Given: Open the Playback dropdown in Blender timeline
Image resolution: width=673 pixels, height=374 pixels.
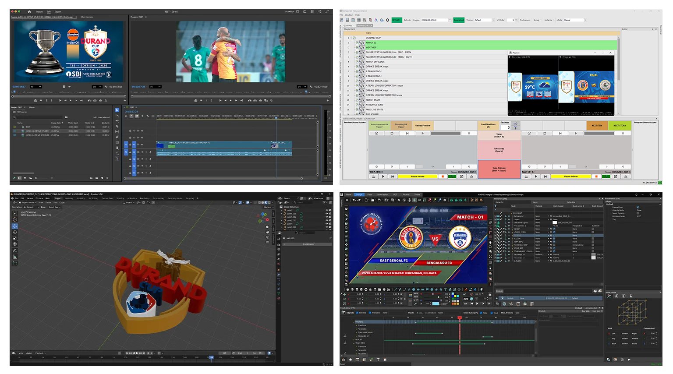Looking at the screenshot, I should pyautogui.click(x=40, y=353).
